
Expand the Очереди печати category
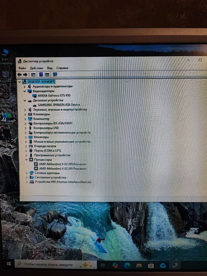coord(26,146)
